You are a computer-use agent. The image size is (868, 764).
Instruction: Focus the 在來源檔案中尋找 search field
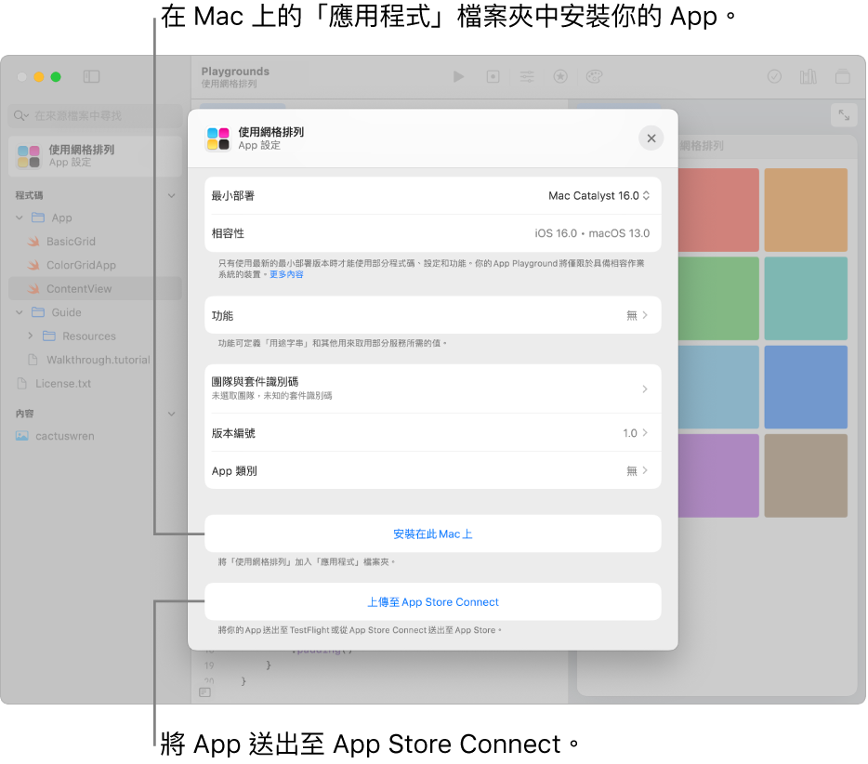pyautogui.click(x=95, y=115)
